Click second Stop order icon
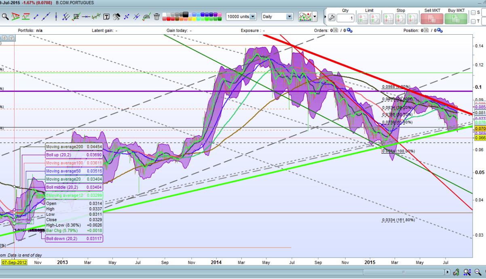This screenshot has height=279, width=486. click(x=399, y=19)
